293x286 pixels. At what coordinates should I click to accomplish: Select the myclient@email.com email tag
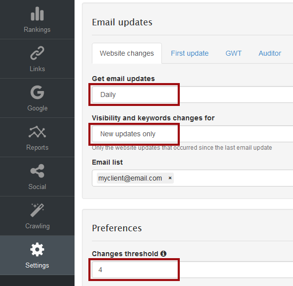tap(130, 178)
